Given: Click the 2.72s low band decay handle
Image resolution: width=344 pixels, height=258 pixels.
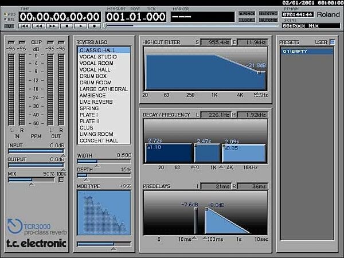Looking at the screenshot, I should [x=147, y=144].
